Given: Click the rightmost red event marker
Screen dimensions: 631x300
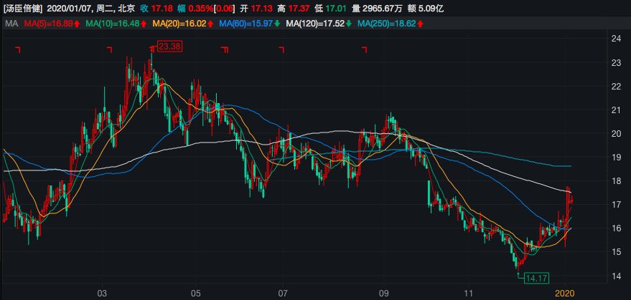Looking at the screenshot, I should tap(364, 49).
